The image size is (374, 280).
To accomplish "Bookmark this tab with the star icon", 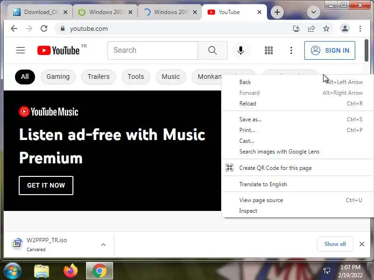I will [326, 29].
